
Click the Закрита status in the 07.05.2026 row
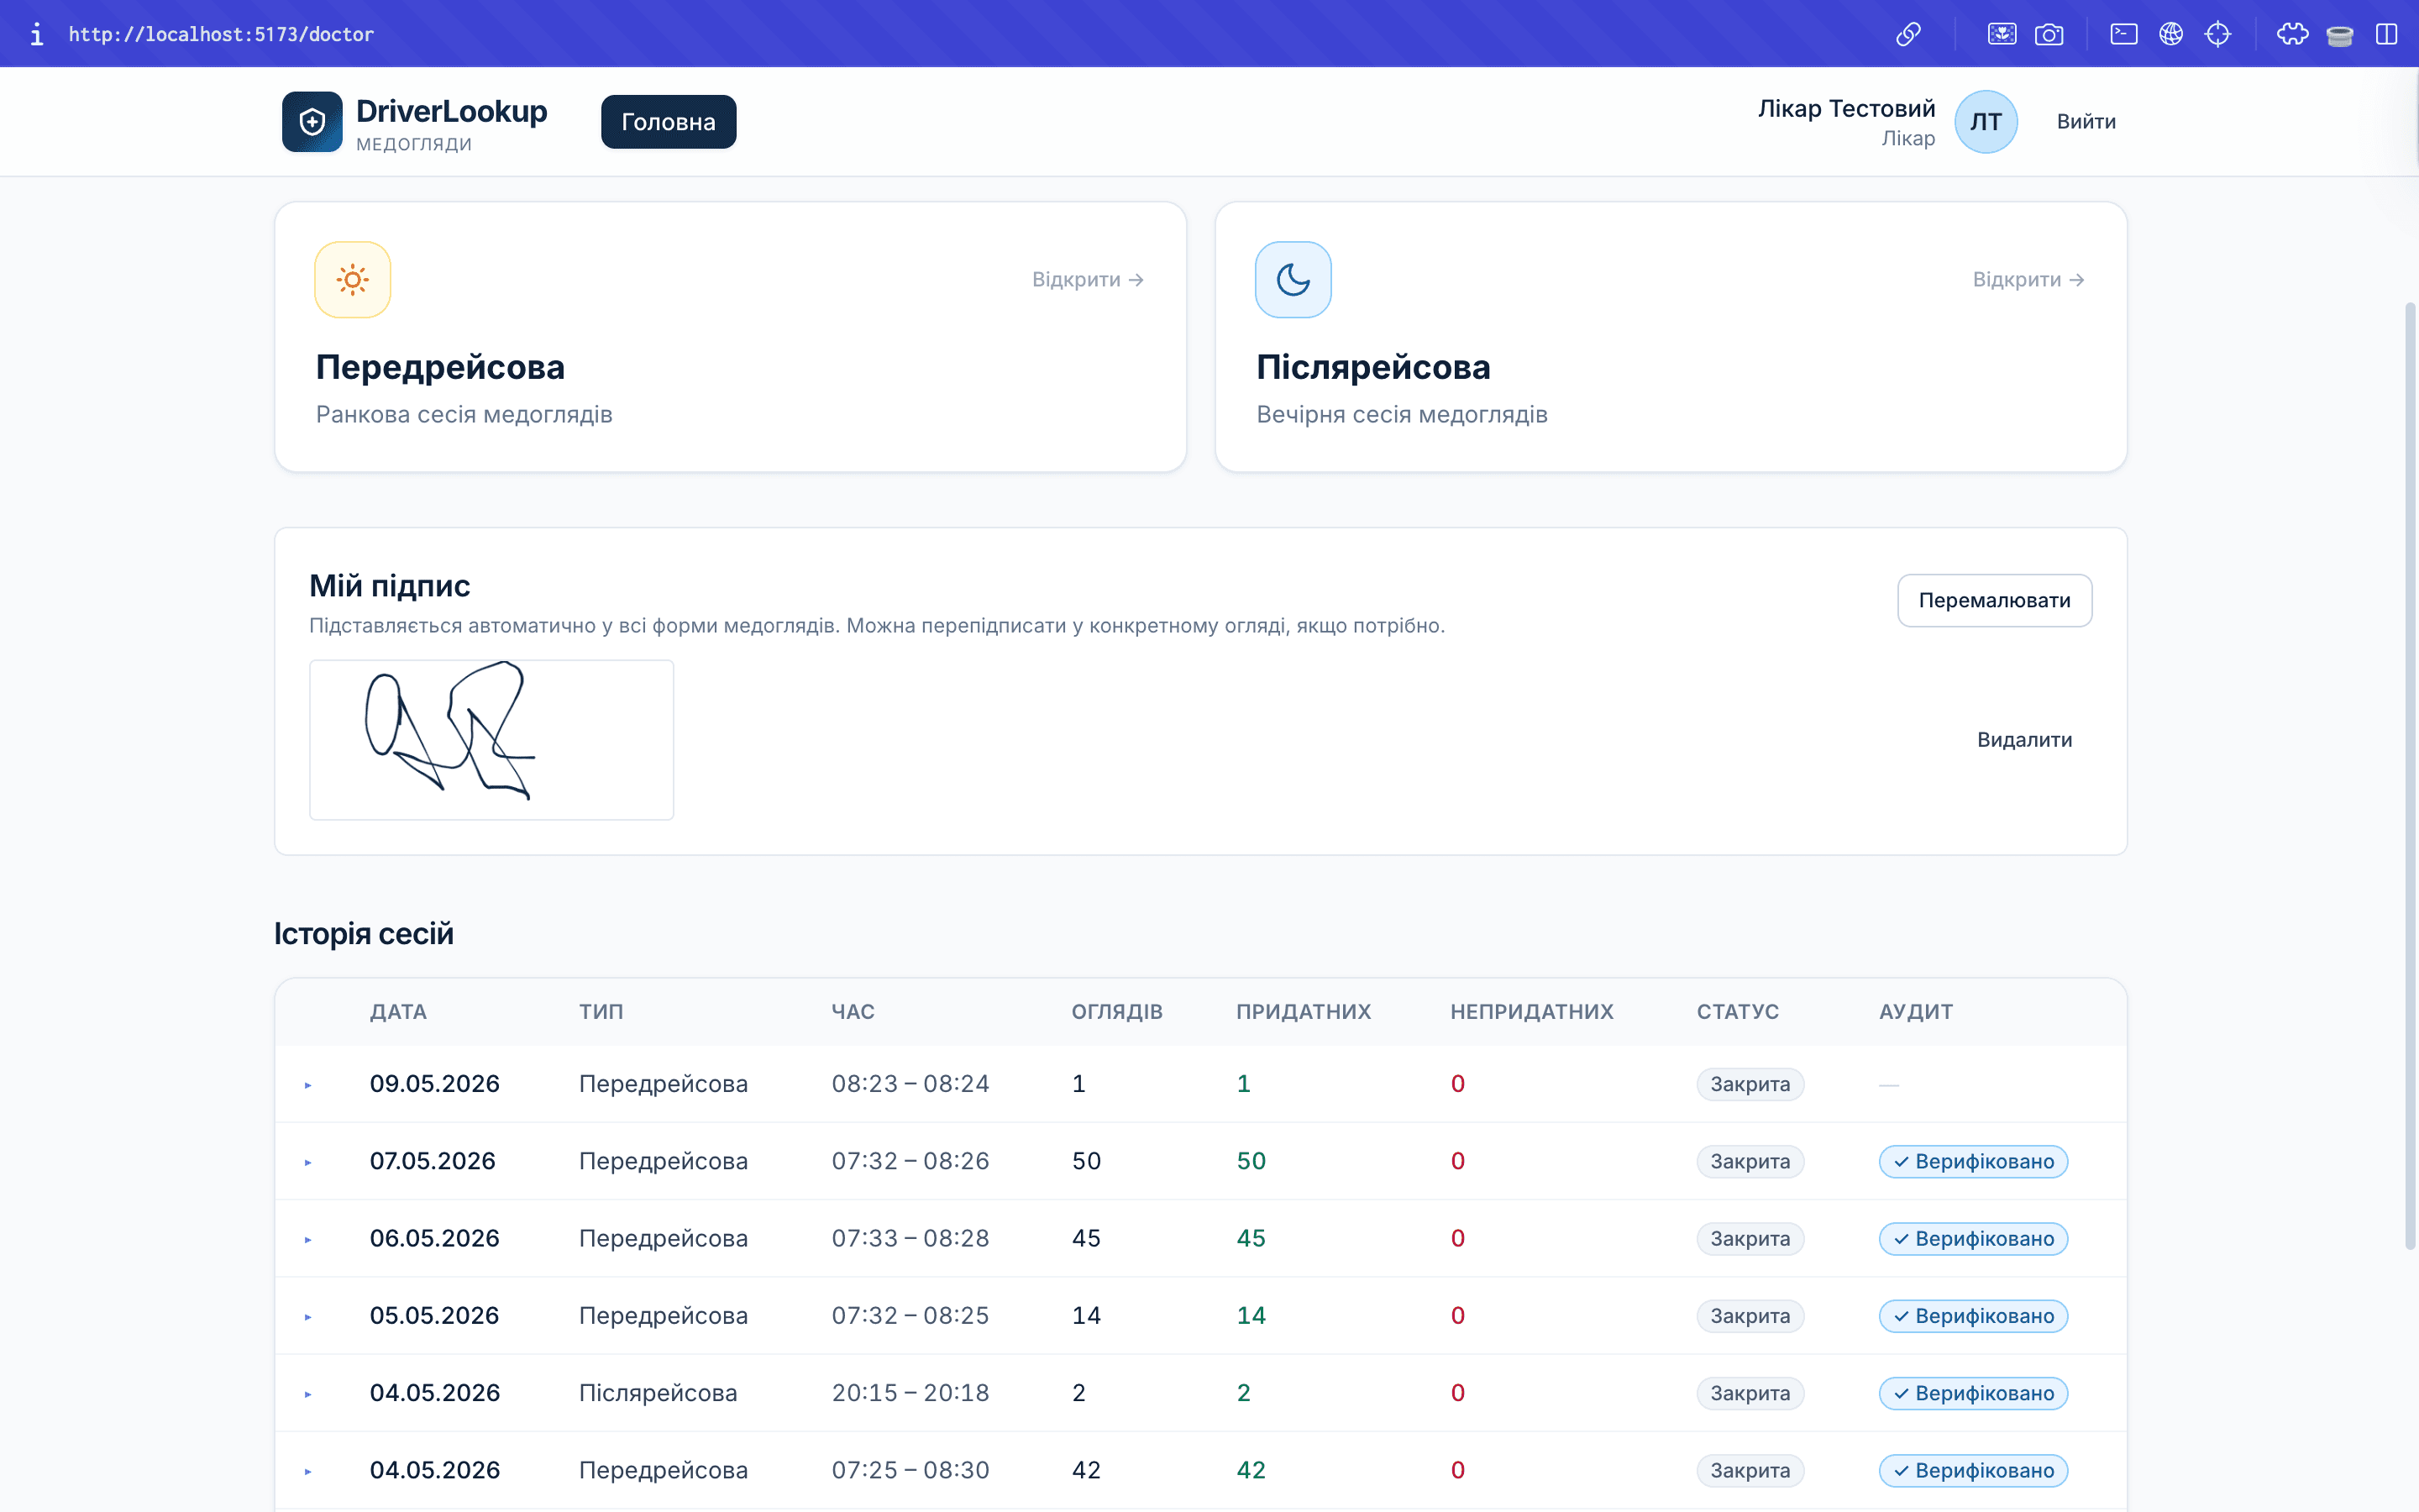click(1750, 1161)
